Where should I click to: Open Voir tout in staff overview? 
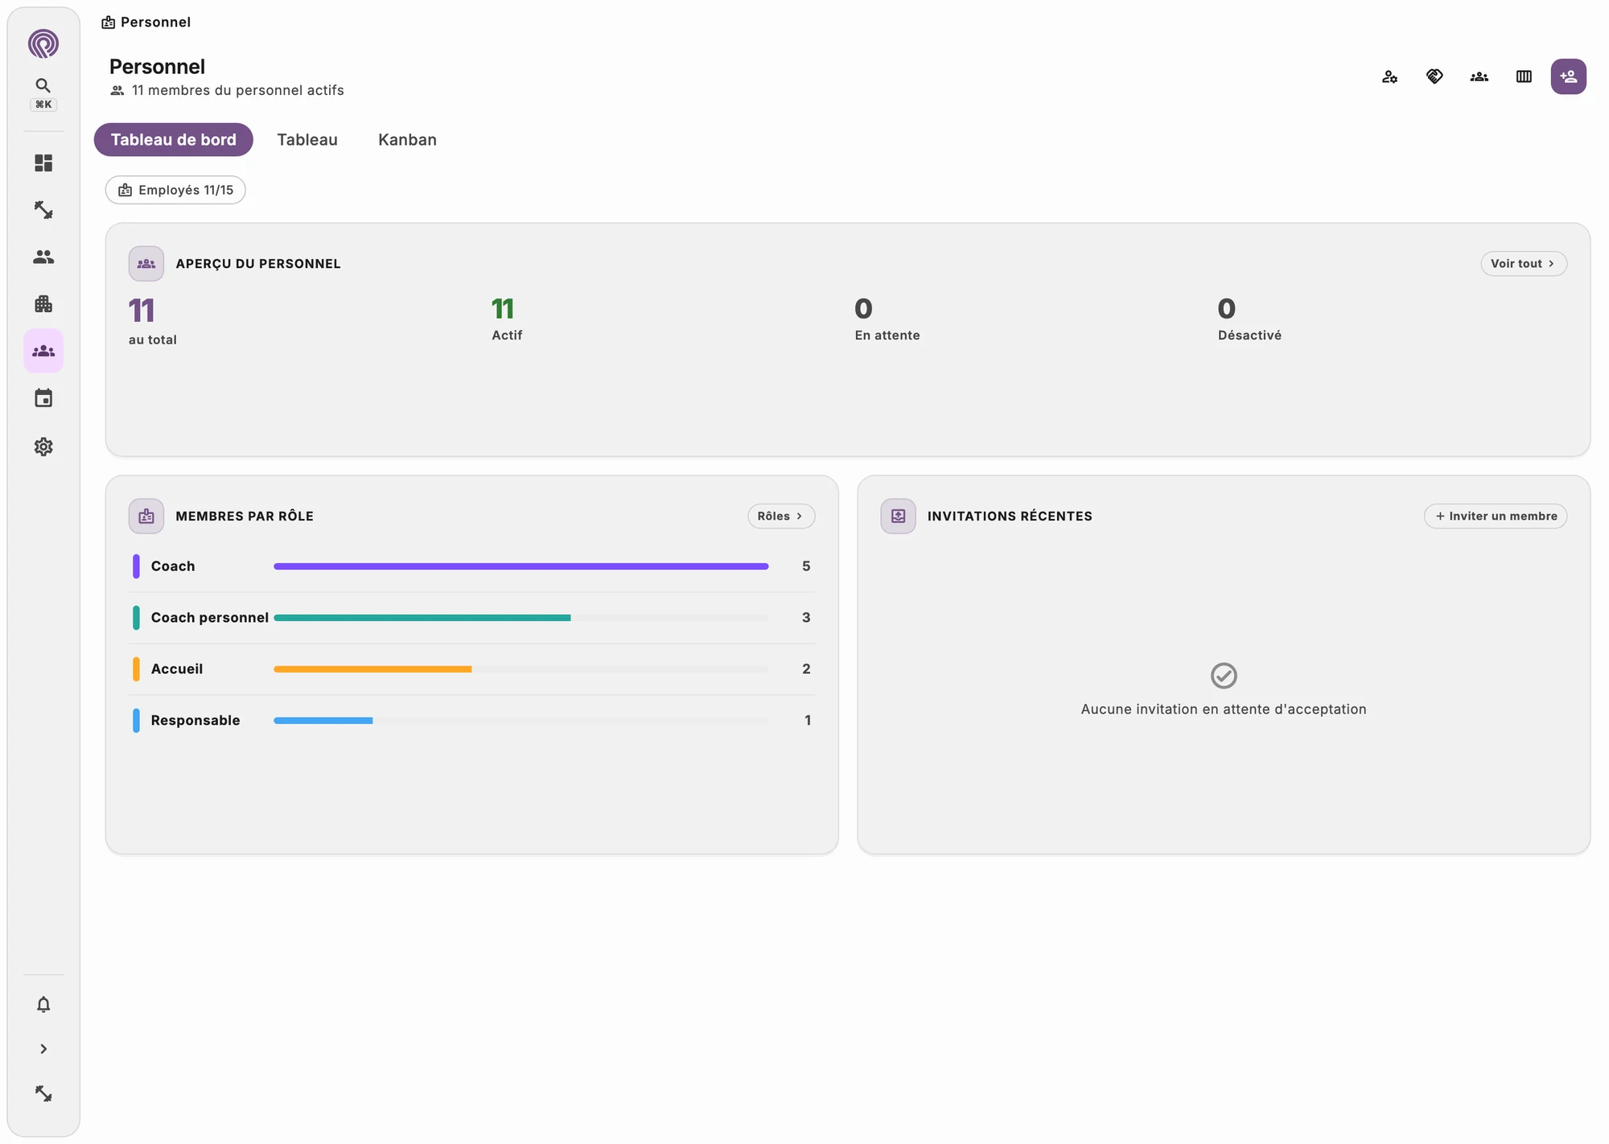pyautogui.click(x=1523, y=264)
